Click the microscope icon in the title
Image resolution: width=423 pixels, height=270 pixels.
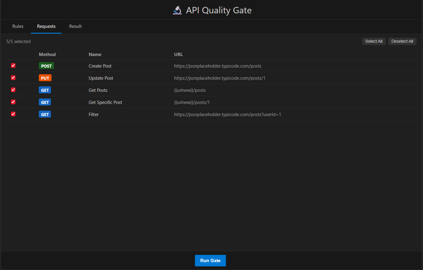click(x=177, y=10)
